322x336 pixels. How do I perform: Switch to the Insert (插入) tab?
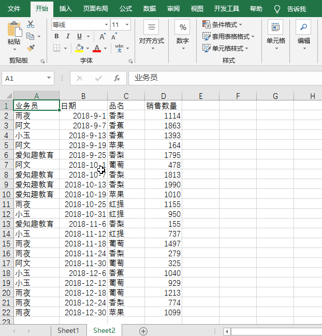tap(65, 9)
